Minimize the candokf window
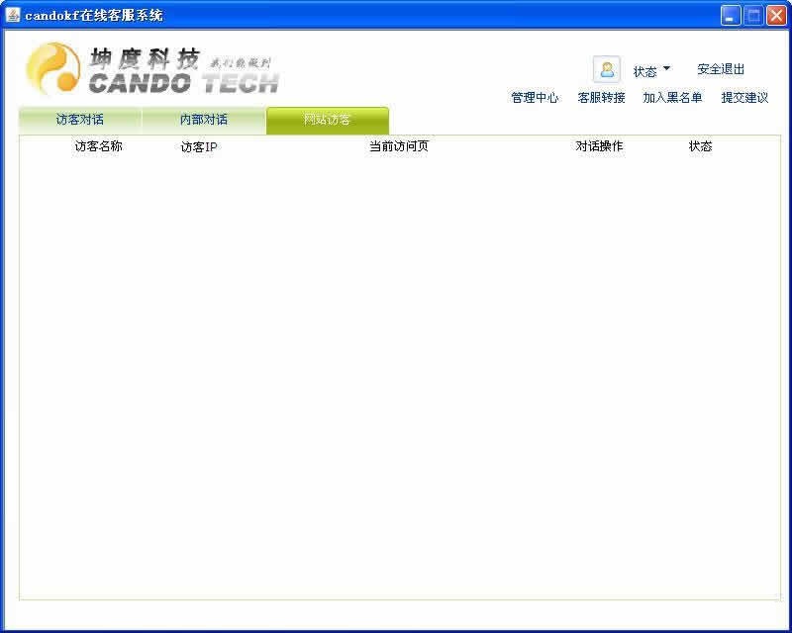This screenshot has width=792, height=633. pos(731,15)
